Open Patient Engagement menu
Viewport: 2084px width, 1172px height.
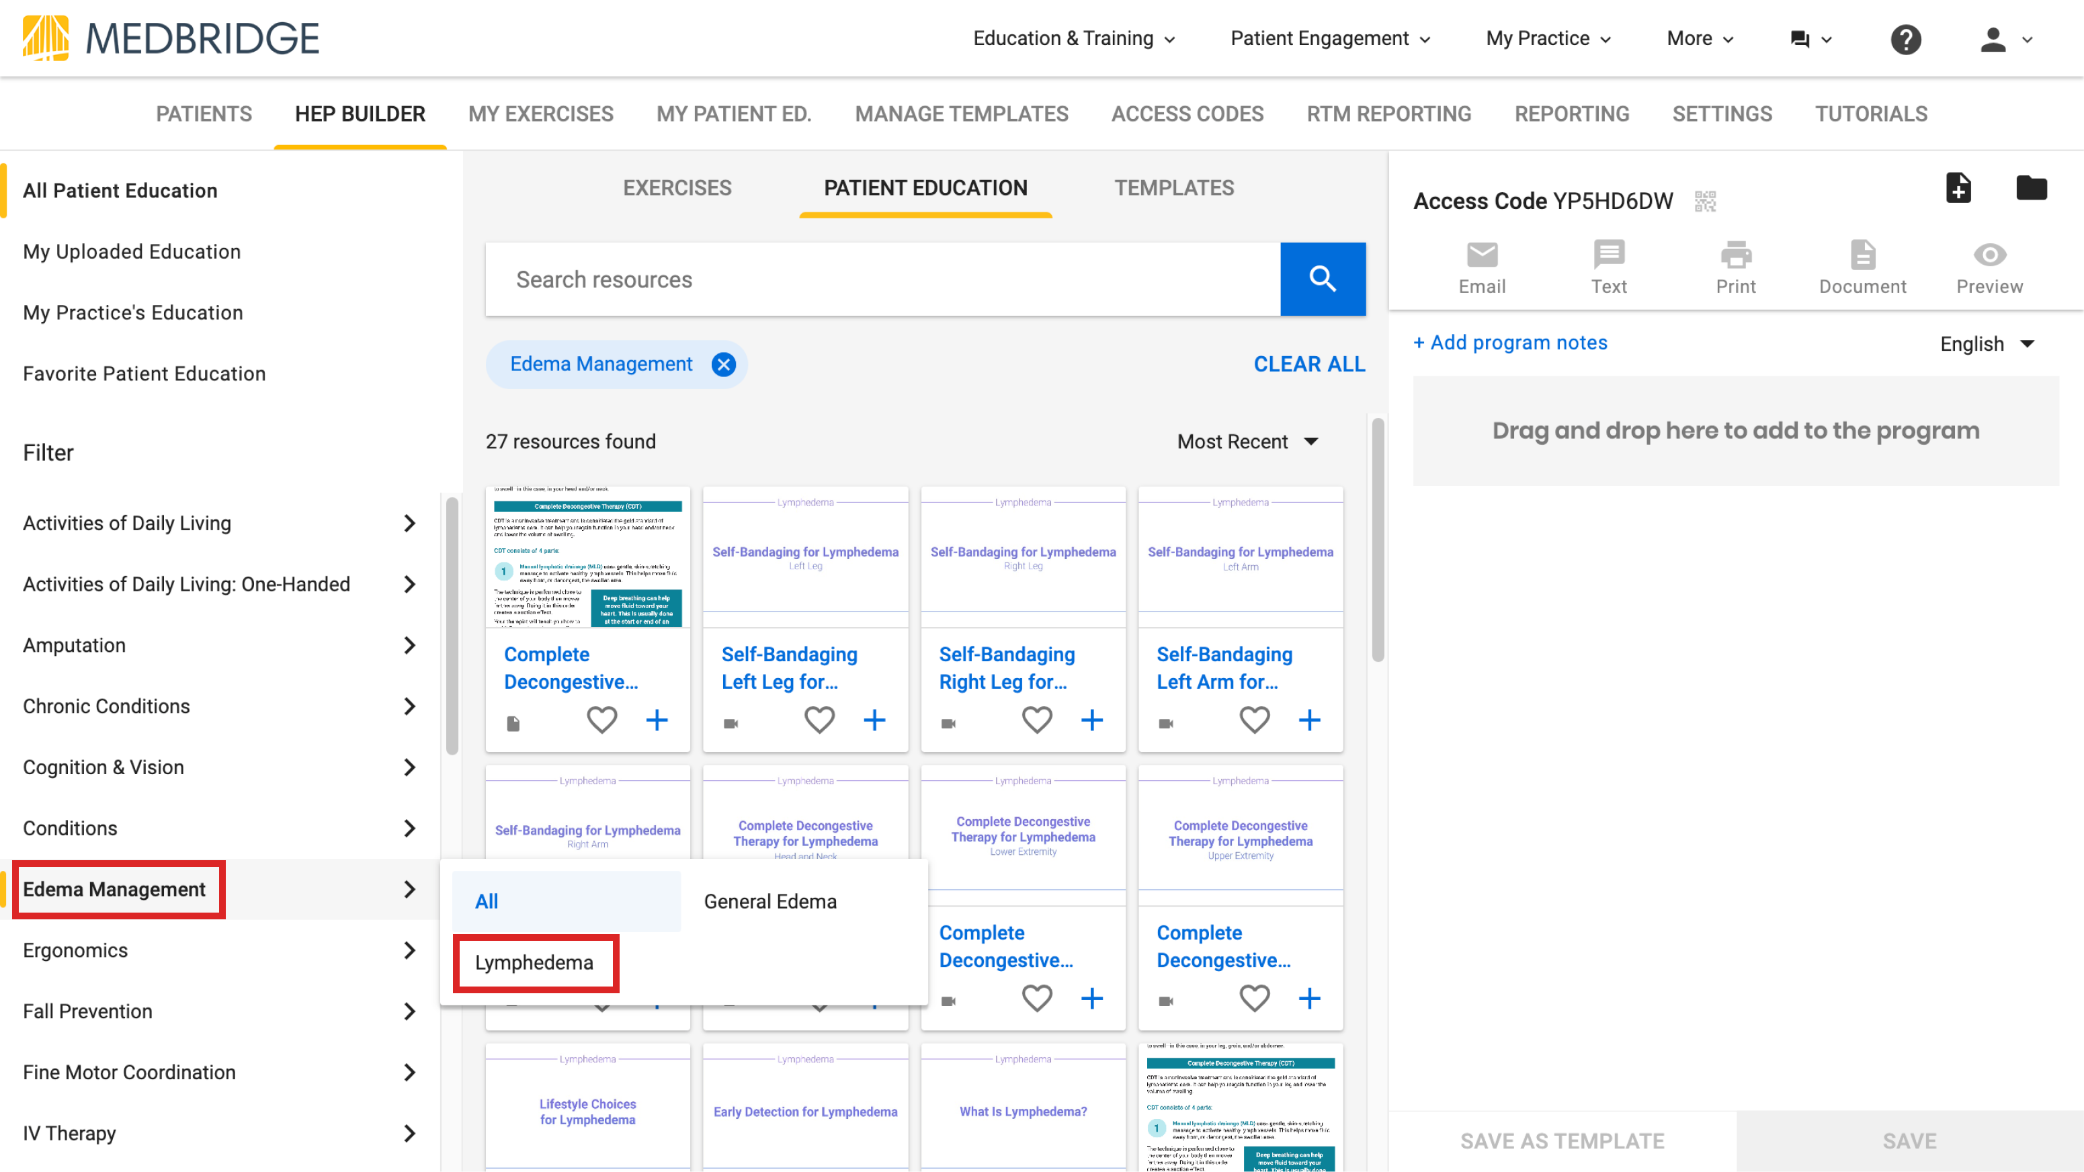[1330, 39]
